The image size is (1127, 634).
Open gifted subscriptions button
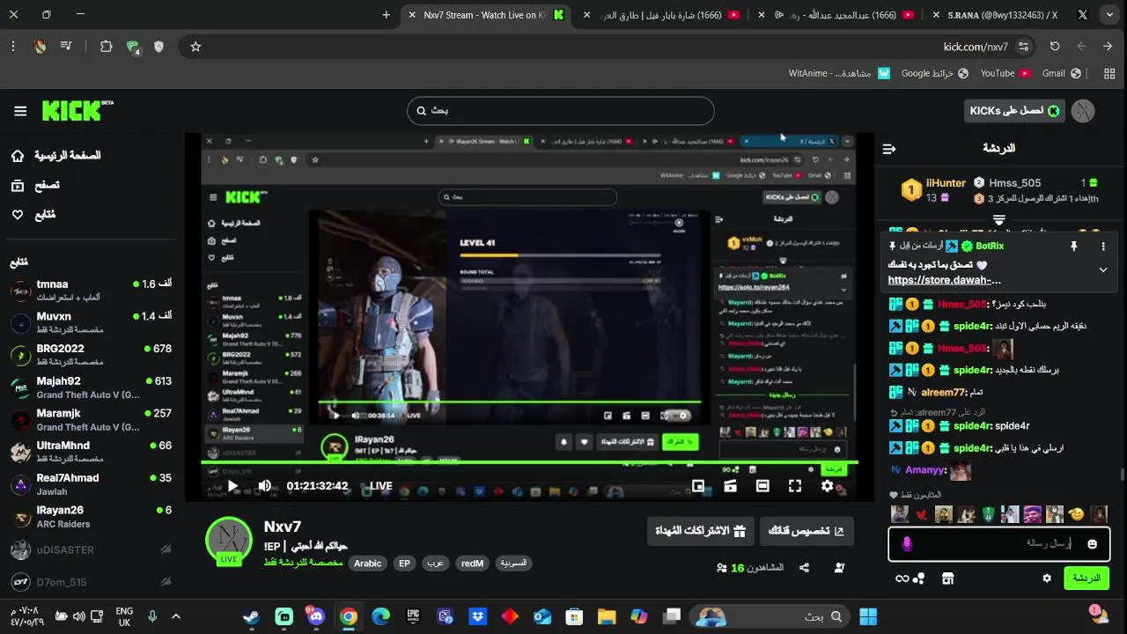(700, 531)
